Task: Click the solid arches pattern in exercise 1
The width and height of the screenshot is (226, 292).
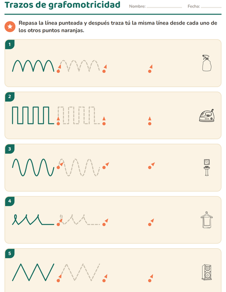Action: pyautogui.click(x=33, y=66)
